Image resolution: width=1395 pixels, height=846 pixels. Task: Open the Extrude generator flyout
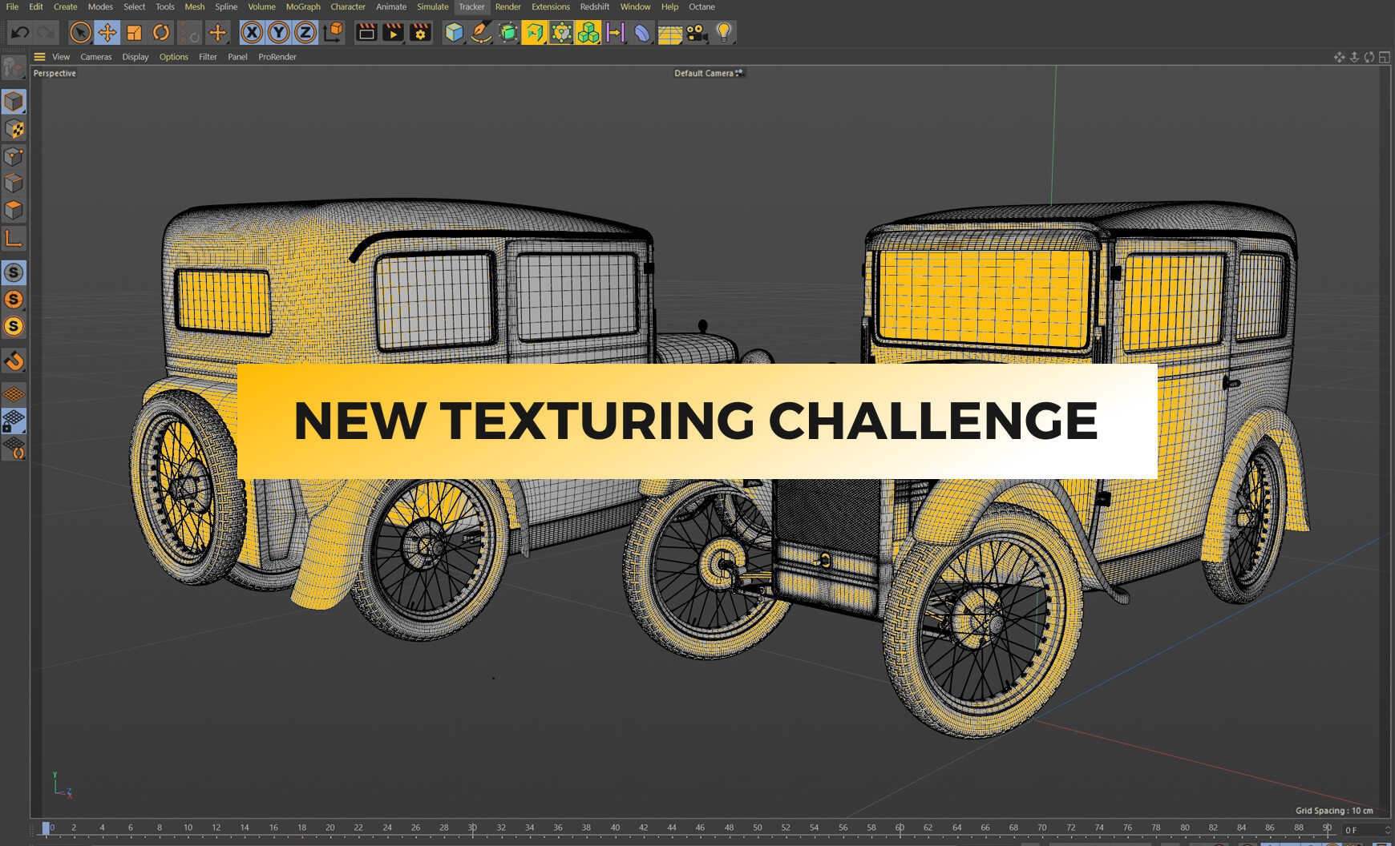tap(535, 33)
